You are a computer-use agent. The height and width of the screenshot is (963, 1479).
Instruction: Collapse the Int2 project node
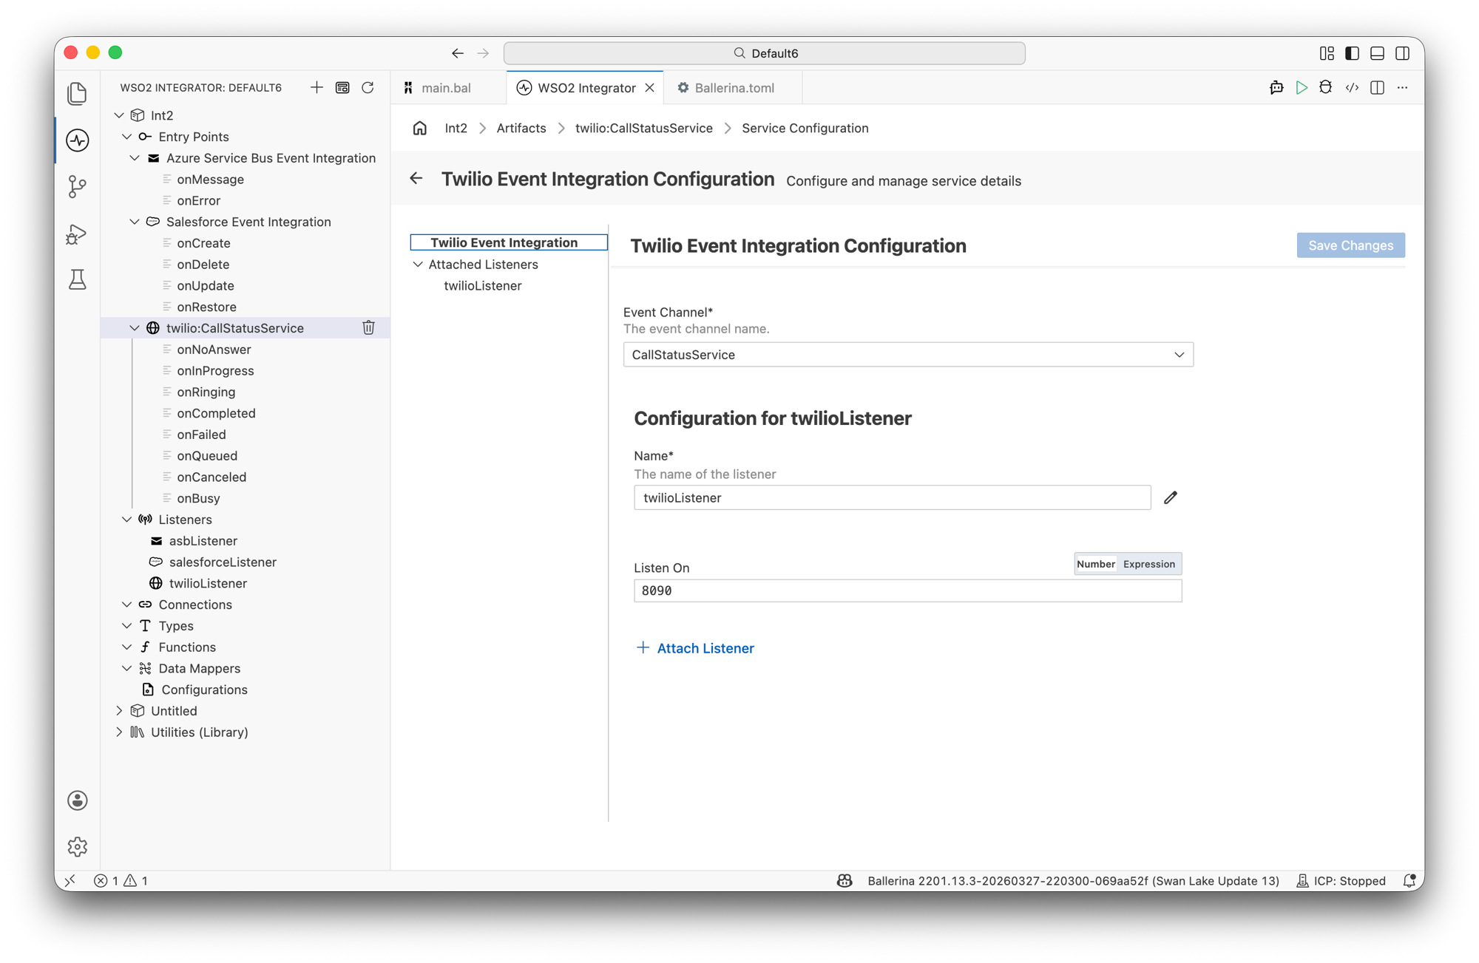119,115
